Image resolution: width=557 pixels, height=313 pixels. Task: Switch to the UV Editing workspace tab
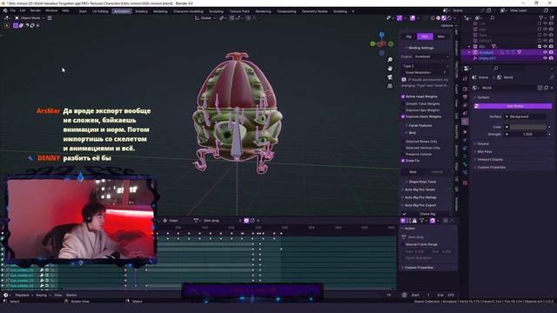[x=100, y=11]
